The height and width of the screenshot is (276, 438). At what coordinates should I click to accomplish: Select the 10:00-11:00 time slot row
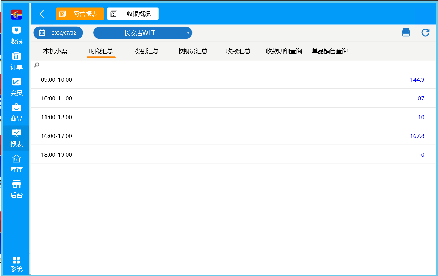click(x=234, y=98)
